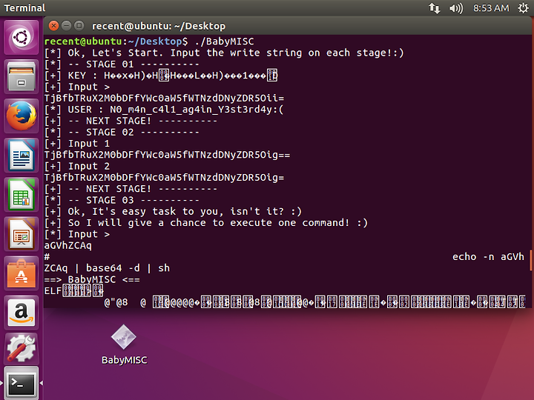
Task: Click the base64 string ending in 'ig=='
Action: (167, 155)
